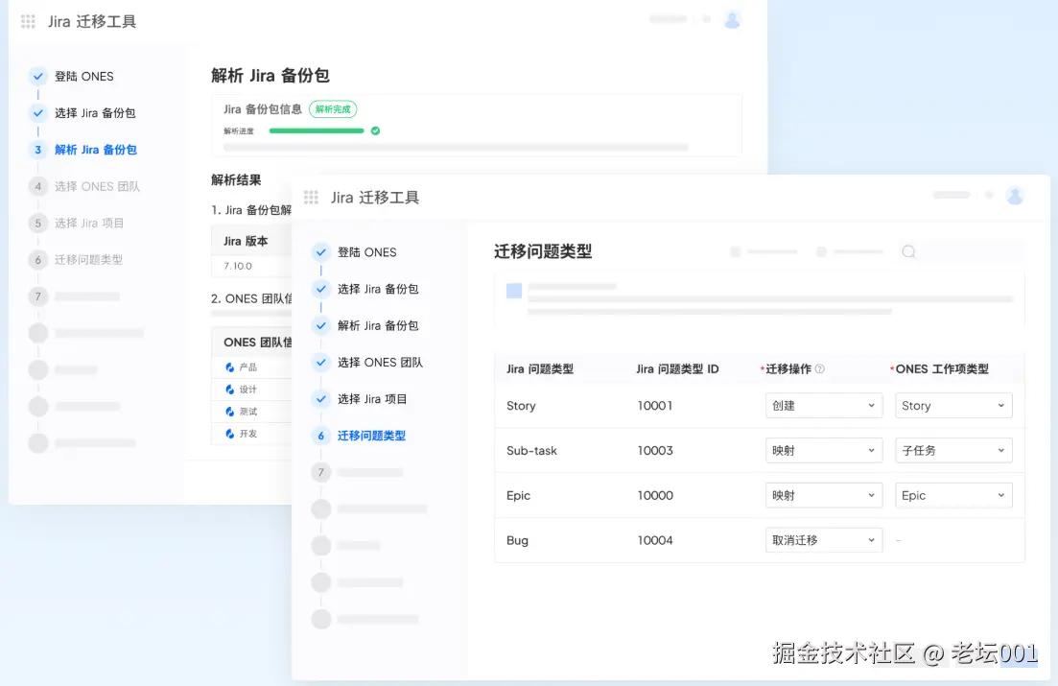The height and width of the screenshot is (686, 1058).
Task: Click the green parse progress bar
Action: [x=317, y=131]
